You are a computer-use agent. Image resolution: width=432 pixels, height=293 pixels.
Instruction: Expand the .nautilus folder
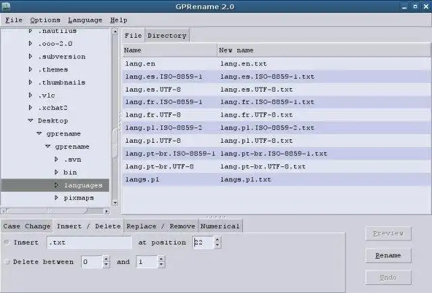[x=30, y=31]
